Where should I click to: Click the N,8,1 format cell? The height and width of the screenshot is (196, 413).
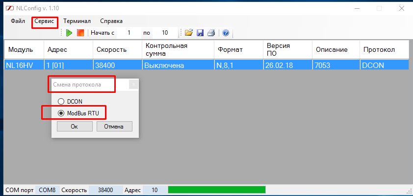point(239,65)
